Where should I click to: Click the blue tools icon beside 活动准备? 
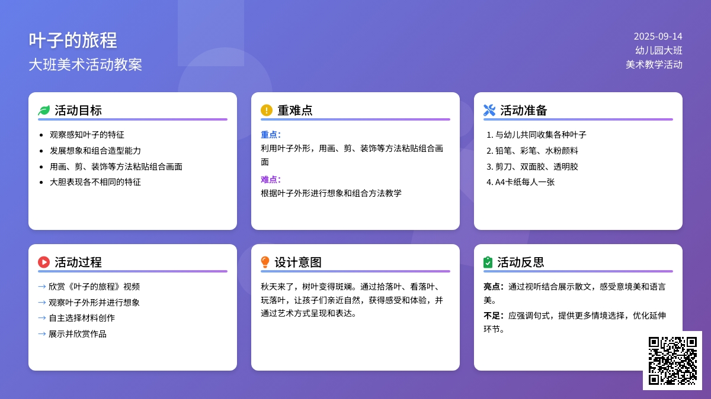pos(489,111)
